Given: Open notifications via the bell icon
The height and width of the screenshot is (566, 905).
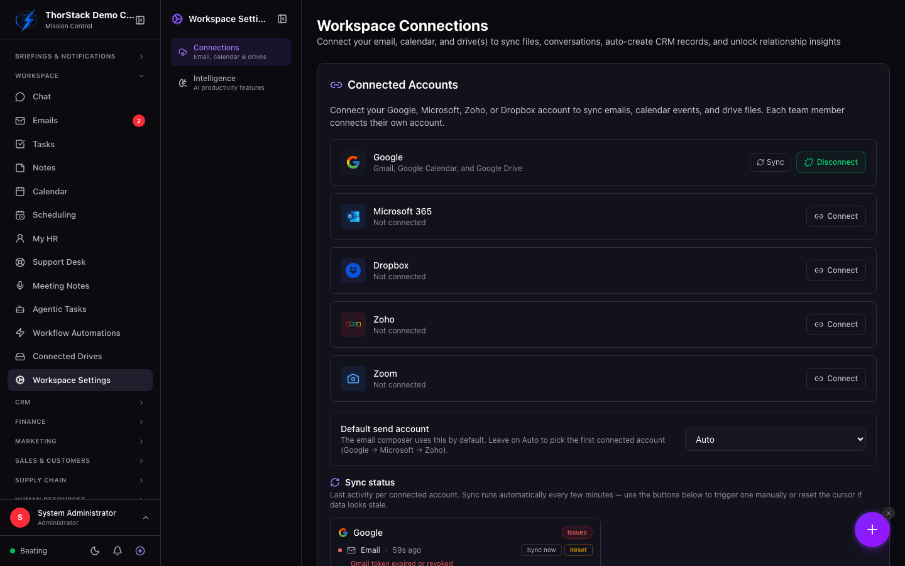Looking at the screenshot, I should 118,551.
